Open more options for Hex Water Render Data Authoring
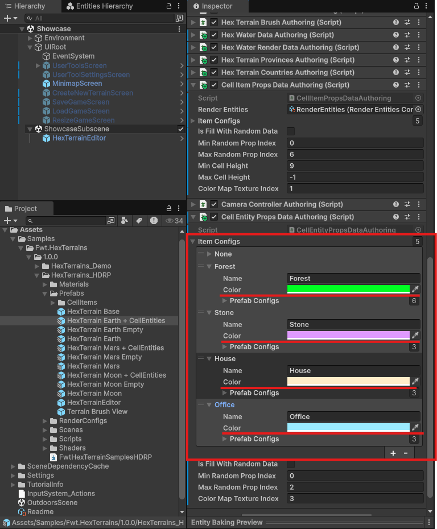437x529 pixels. pos(419,47)
